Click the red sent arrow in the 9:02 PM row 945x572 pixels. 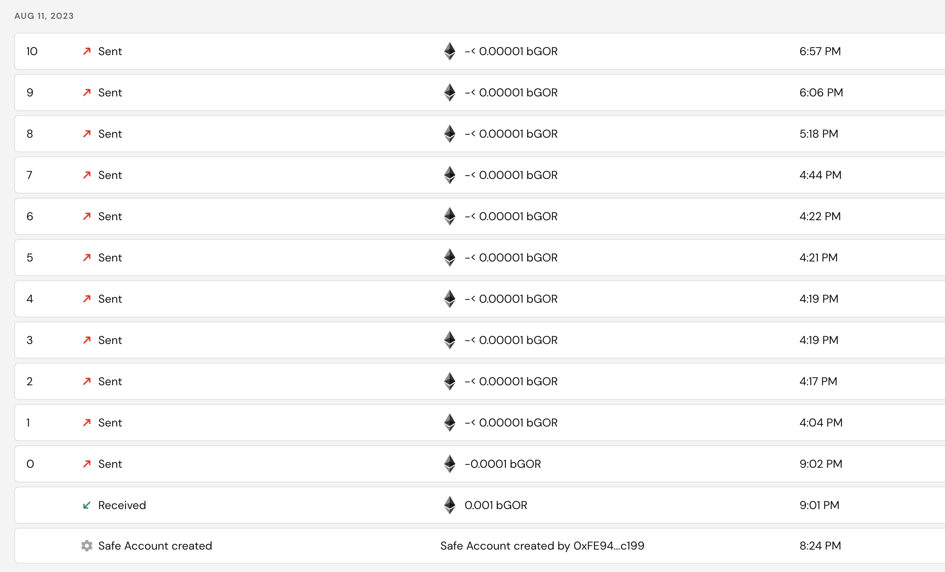pos(87,464)
